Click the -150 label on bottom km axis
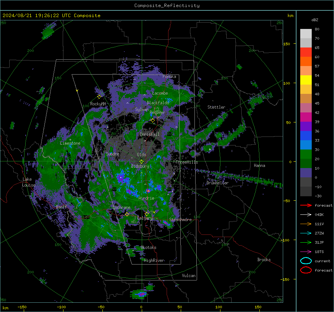This screenshot has width=334, height=312. (x=22, y=307)
